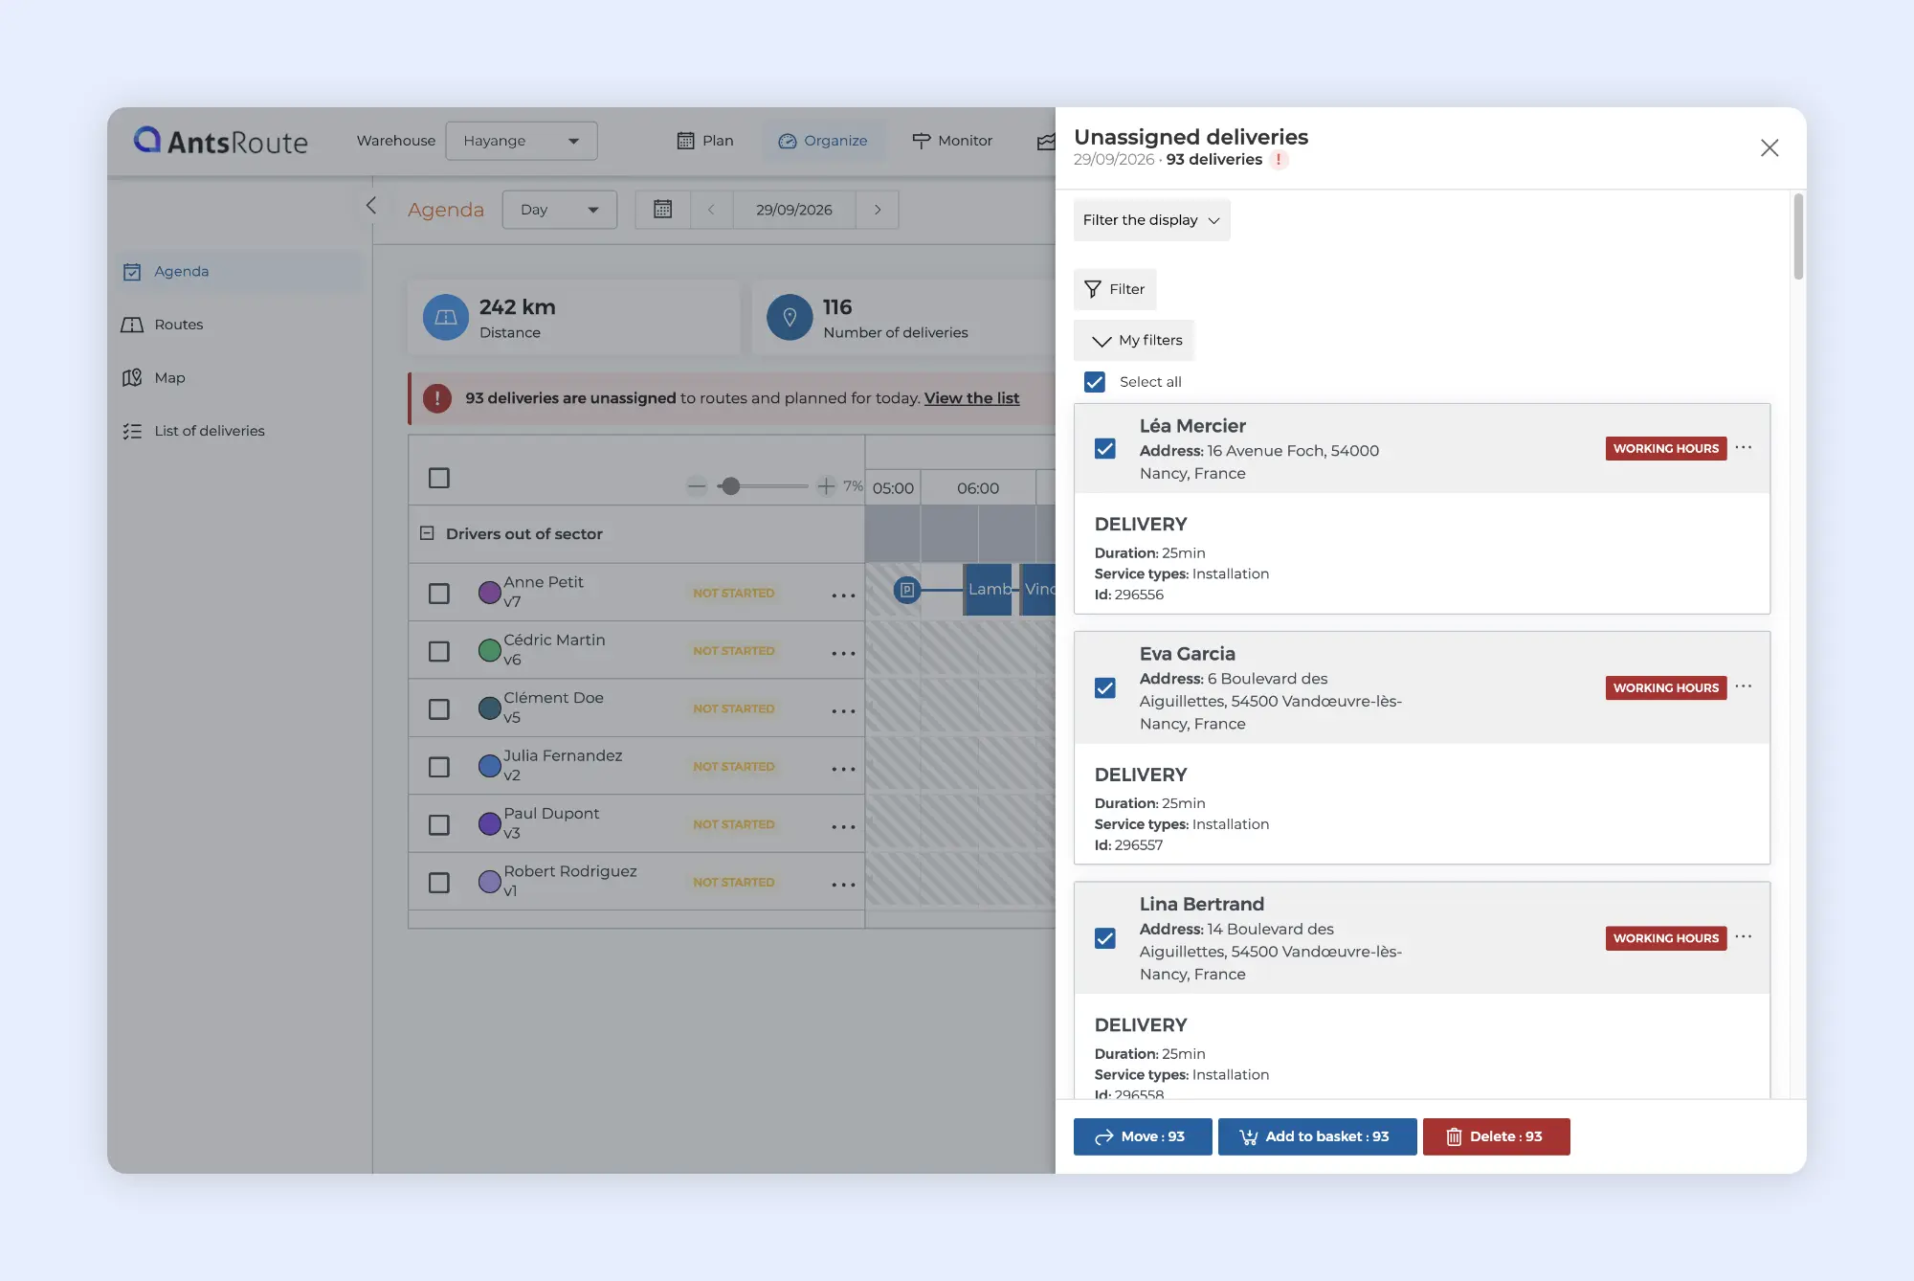Check Anne Petit driver checkbox
This screenshot has width=1914, height=1281.
(439, 594)
